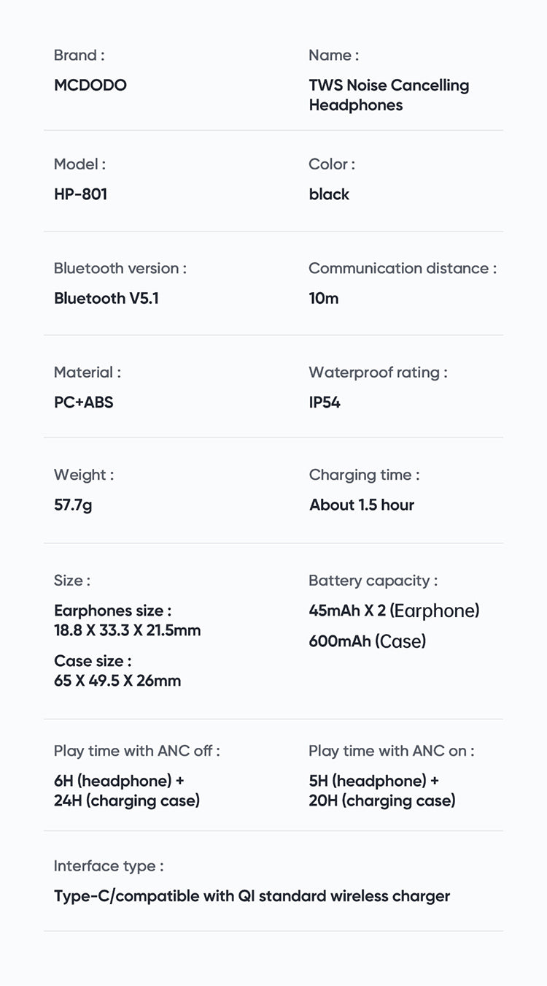The height and width of the screenshot is (986, 547).
Task: Click the 57.7g weight value
Action: pyautogui.click(x=73, y=505)
